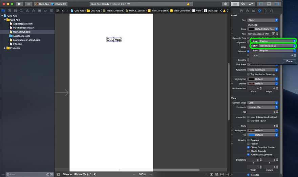Open the Content Mode dropdown
The width and height of the screenshot is (298, 177).
tap(263, 103)
